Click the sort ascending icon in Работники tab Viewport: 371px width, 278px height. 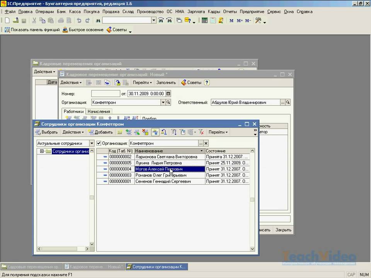pyautogui.click(x=127, y=118)
